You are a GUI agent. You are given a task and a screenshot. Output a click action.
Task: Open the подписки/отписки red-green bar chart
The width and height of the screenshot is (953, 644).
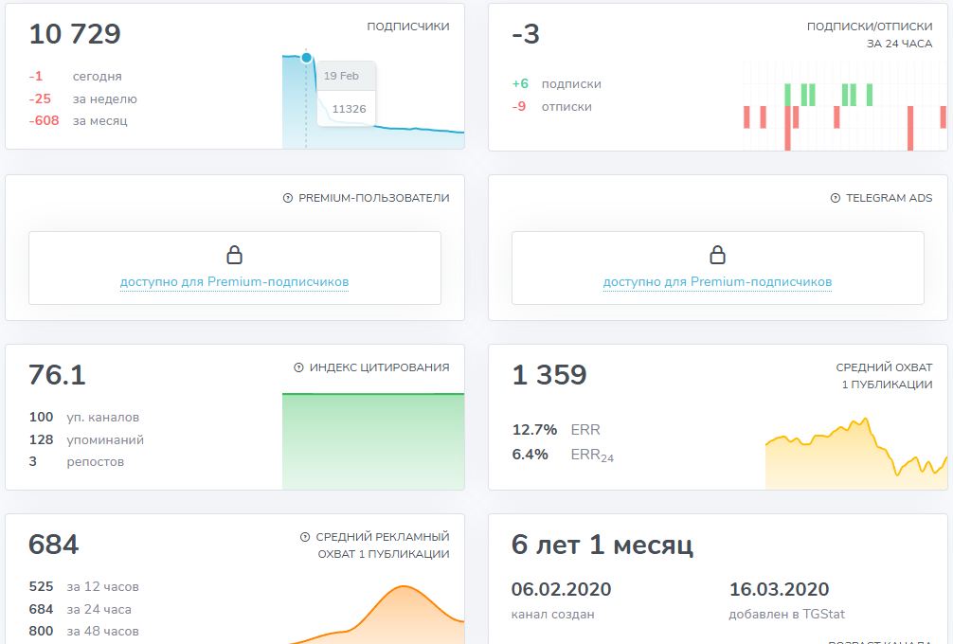[844, 106]
